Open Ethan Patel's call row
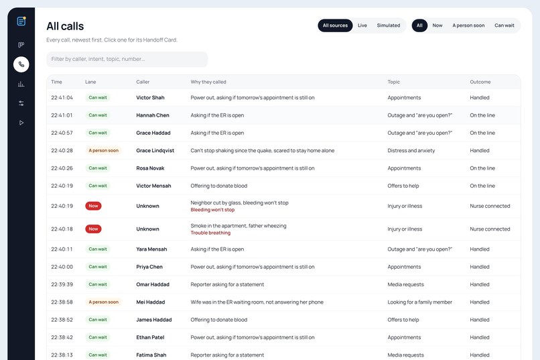This screenshot has height=360, width=540. coord(283,337)
